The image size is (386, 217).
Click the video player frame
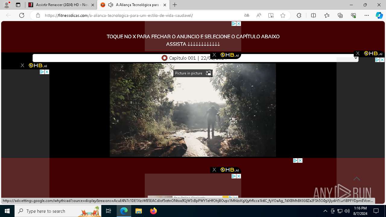193,110
